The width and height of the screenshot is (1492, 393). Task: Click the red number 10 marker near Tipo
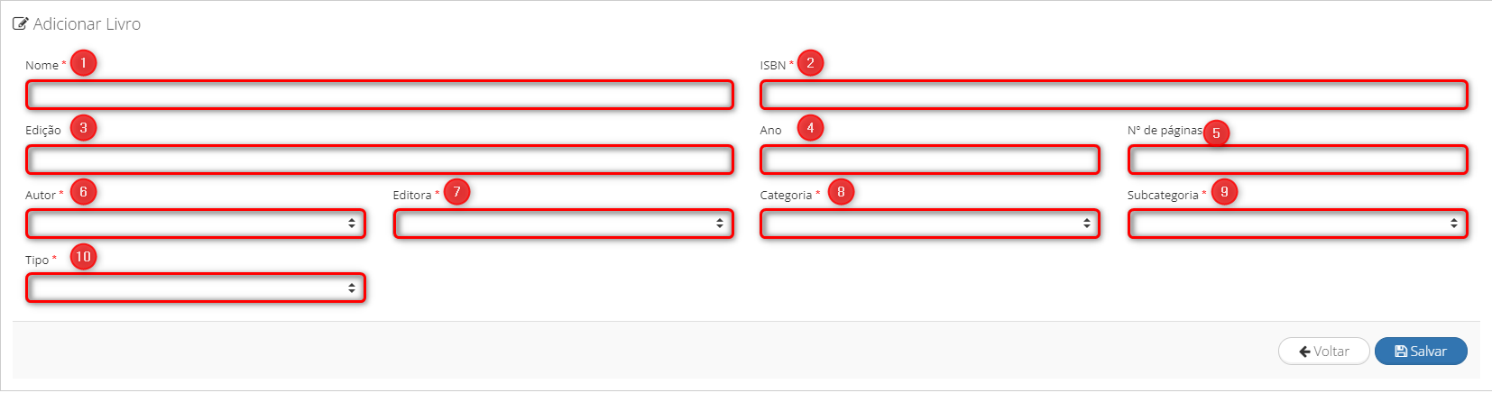pyautogui.click(x=83, y=257)
